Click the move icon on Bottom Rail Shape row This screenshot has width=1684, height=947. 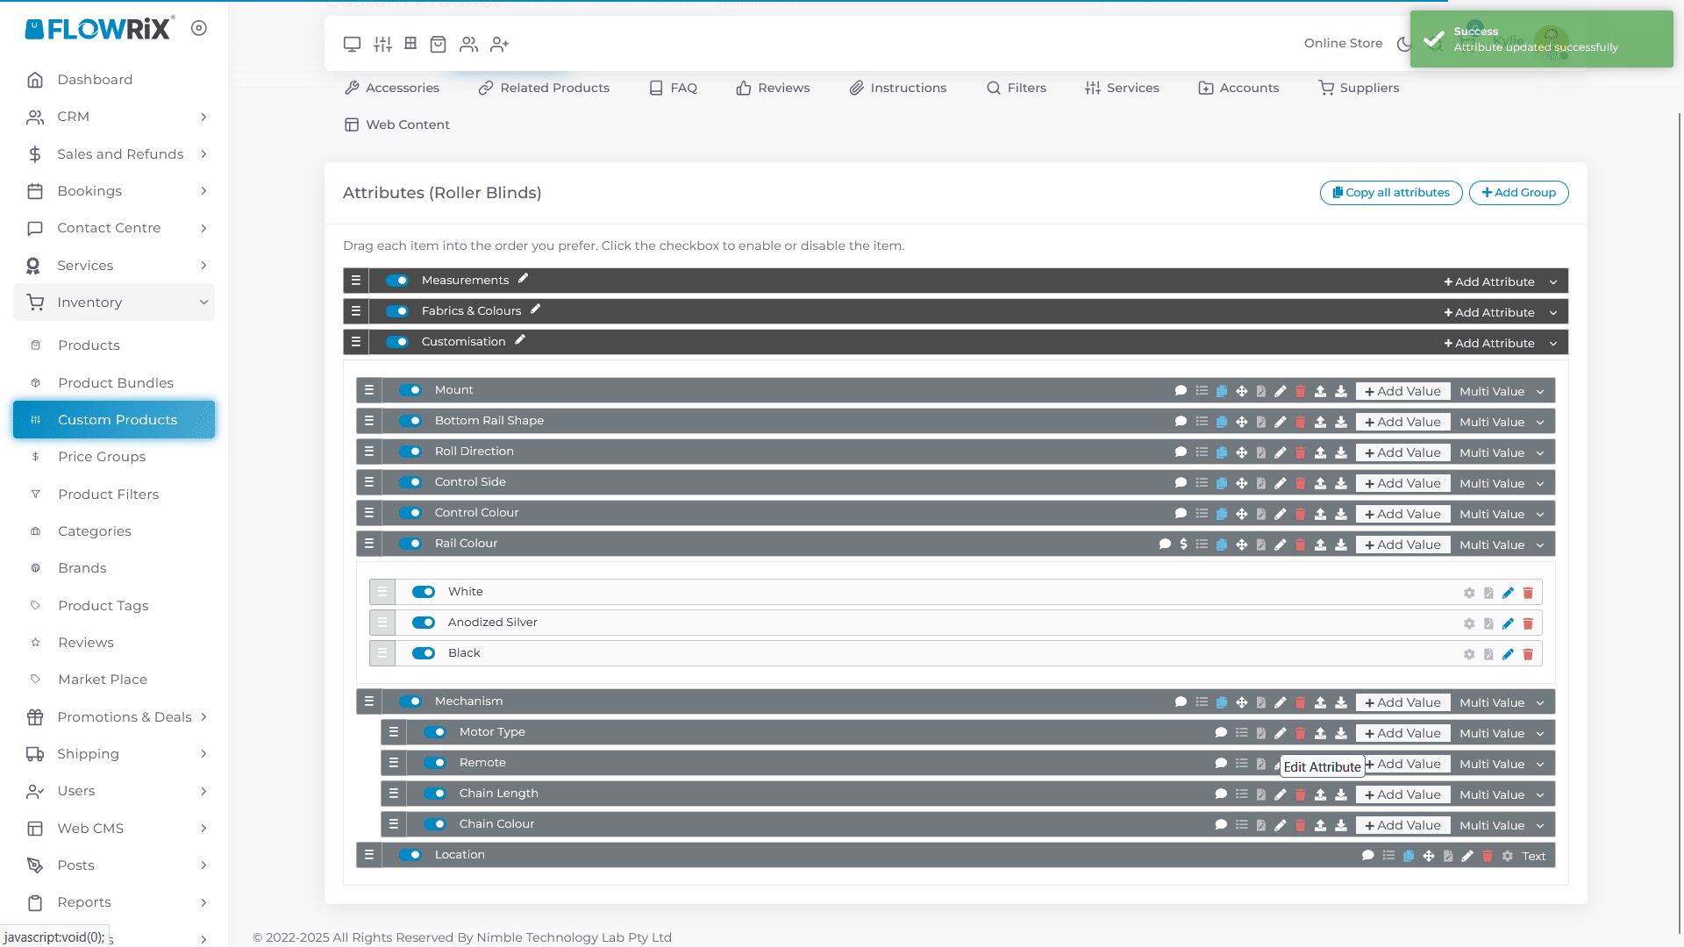pyautogui.click(x=1241, y=423)
